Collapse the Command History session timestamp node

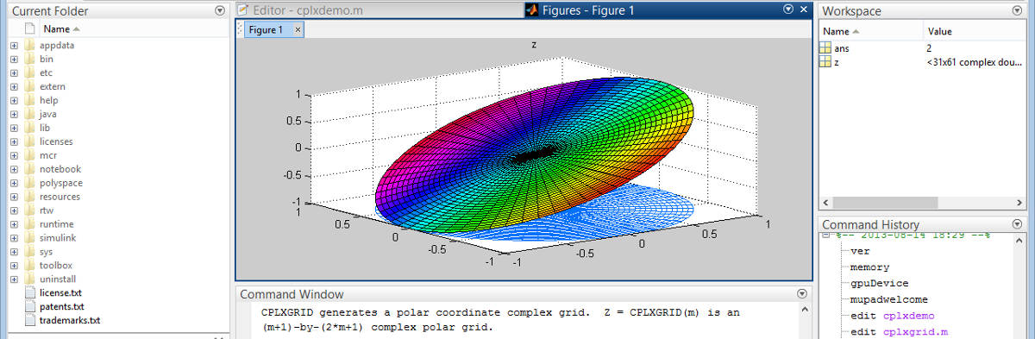[x=825, y=235]
